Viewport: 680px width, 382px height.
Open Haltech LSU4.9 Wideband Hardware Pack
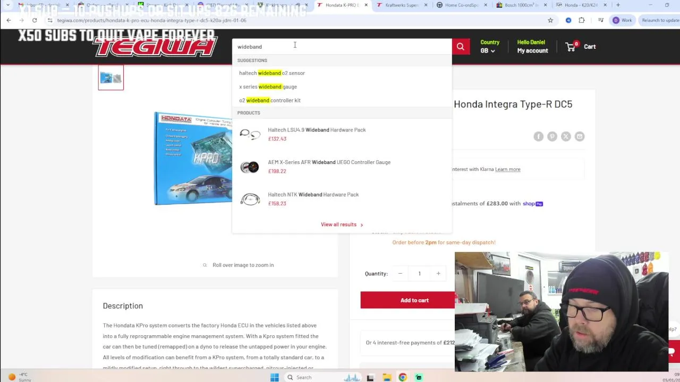pos(317,130)
